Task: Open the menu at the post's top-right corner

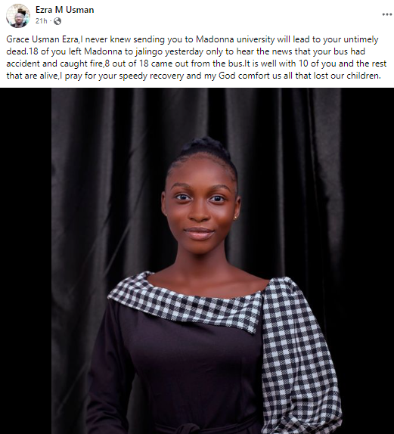Action: pyautogui.click(x=386, y=14)
